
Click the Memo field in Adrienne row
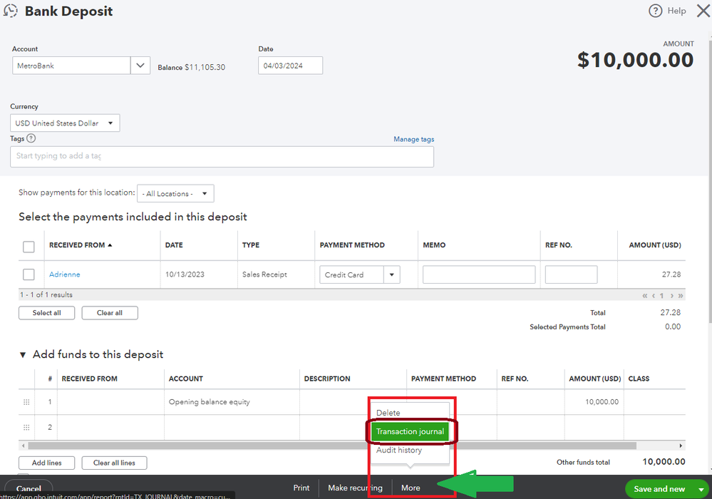coord(479,274)
